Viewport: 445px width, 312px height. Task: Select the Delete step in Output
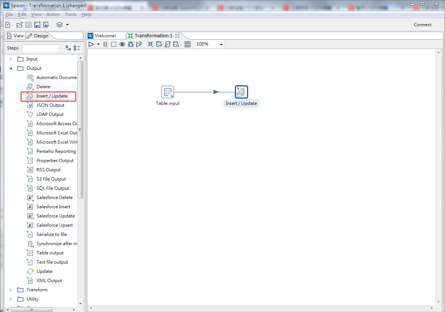38,87
